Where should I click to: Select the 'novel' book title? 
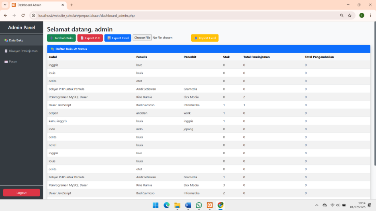(53, 145)
